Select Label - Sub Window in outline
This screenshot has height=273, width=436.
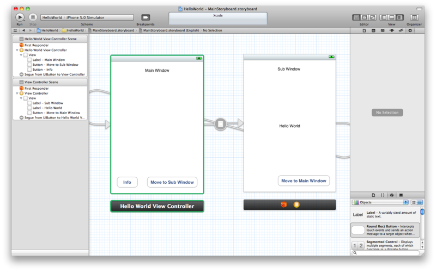(45, 103)
